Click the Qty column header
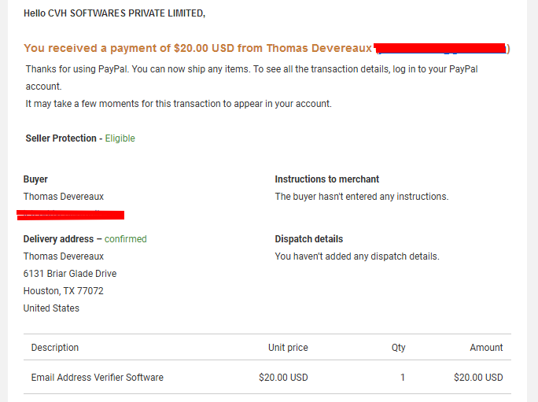This screenshot has width=538, height=402. 398,348
